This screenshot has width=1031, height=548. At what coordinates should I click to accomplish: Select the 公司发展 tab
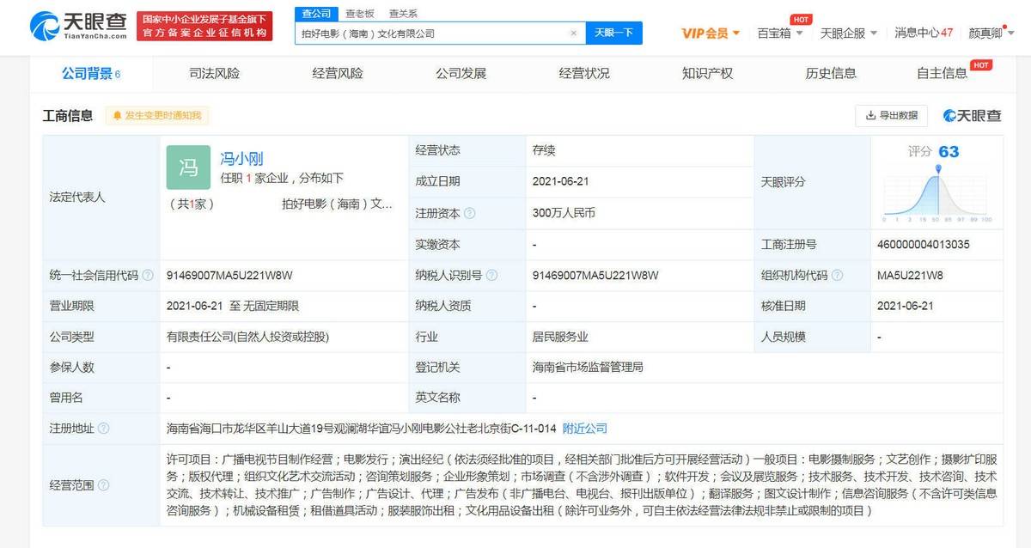(461, 73)
